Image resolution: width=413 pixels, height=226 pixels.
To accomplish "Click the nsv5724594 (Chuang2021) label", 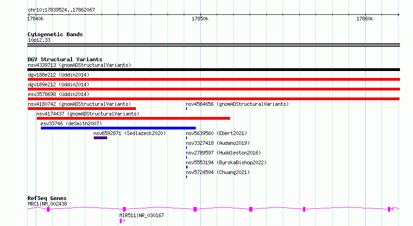I will [x=218, y=172].
